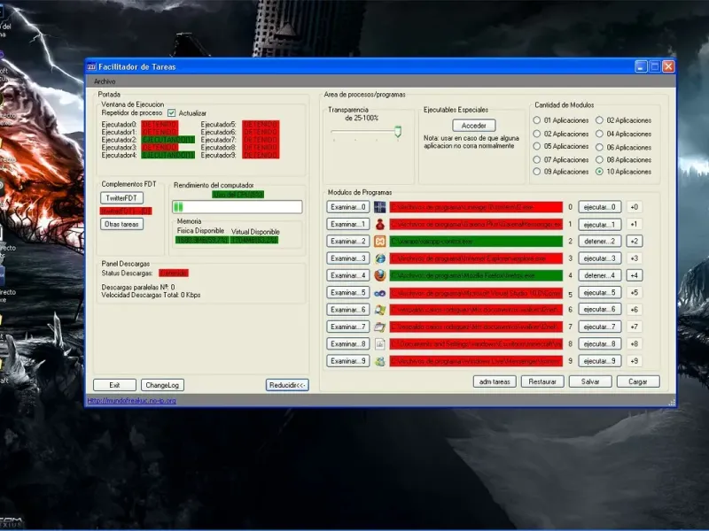Click the +9 button

635,361
